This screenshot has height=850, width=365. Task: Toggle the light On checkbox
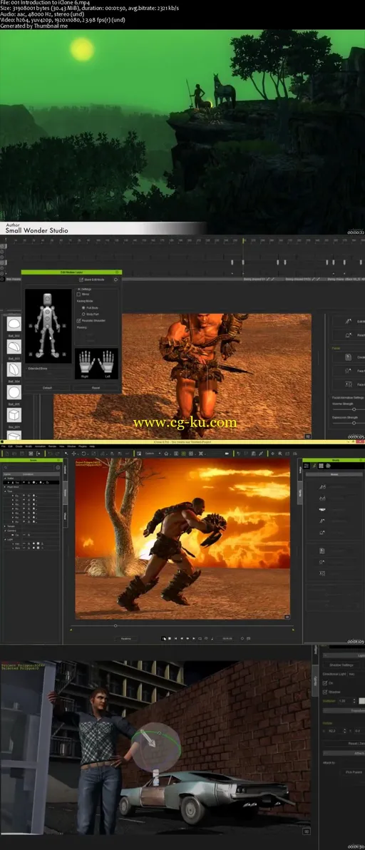click(325, 683)
